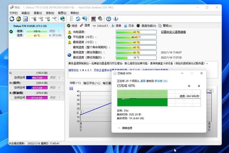Click the gray speaker toolbar icon
Screen dimensions: 229x153
click(100, 19)
